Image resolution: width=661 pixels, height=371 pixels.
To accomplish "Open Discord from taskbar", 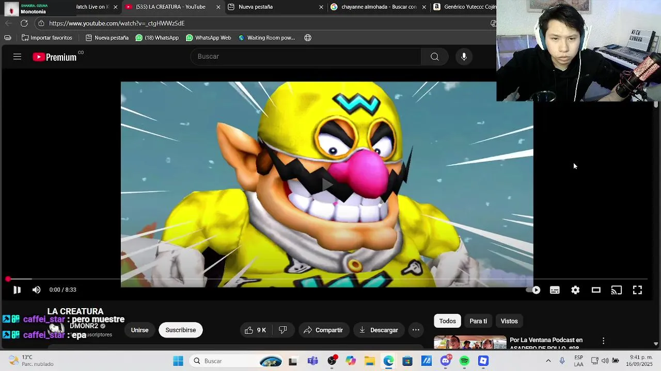I will (x=446, y=361).
